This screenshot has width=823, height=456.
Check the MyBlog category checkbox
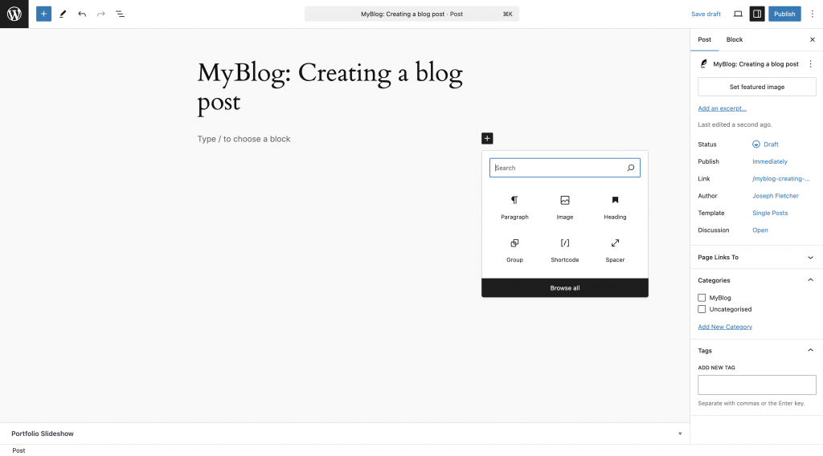point(702,298)
